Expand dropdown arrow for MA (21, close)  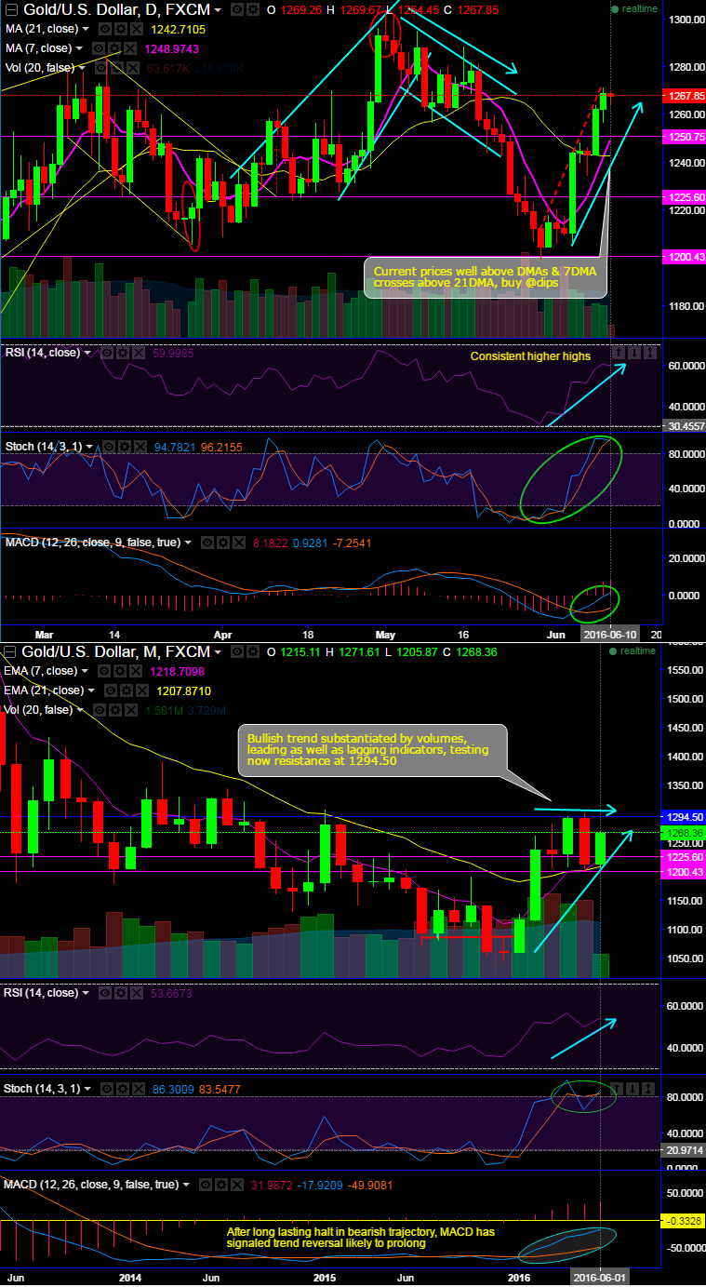point(86,29)
